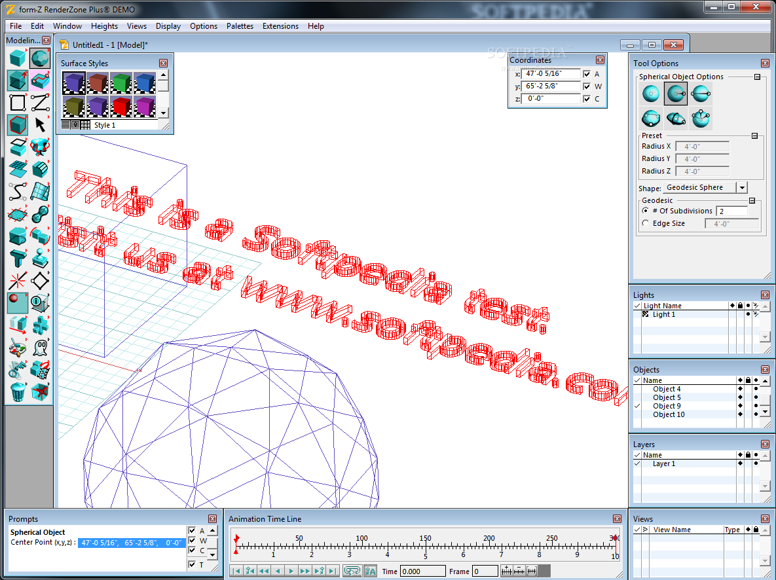Click Surface Styles scroll up arrow

click(x=163, y=75)
